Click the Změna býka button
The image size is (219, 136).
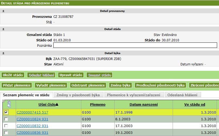(x=120, y=85)
